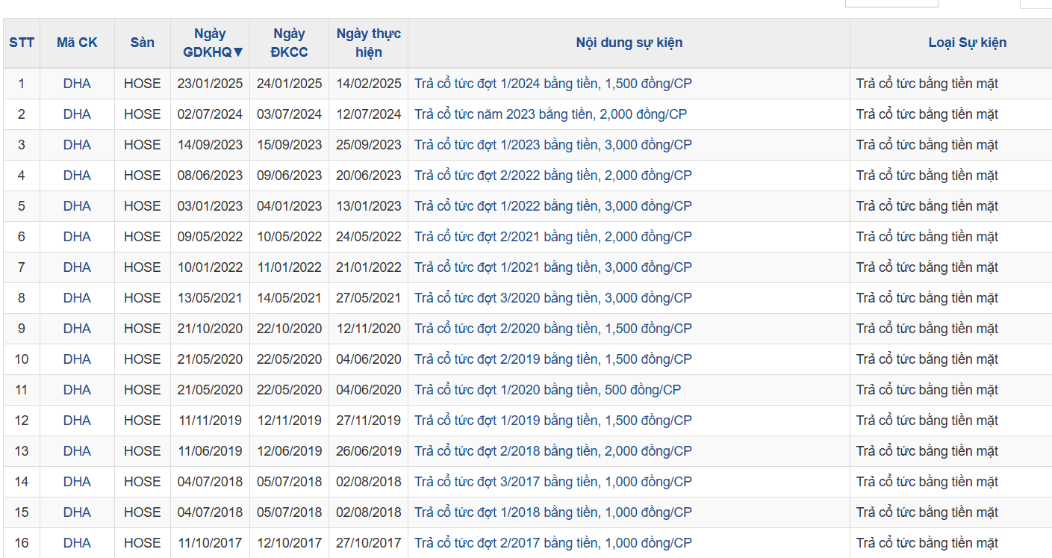Open the đợt 1/2024 dividend event, 1,500 đồng/CP

point(553,84)
